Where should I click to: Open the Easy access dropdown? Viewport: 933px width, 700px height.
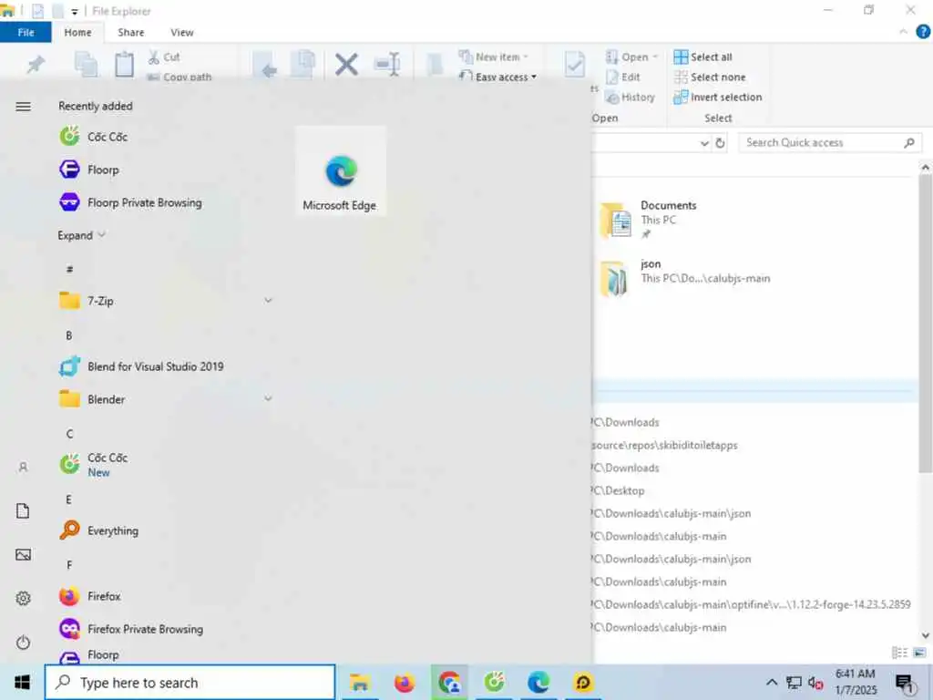[497, 77]
